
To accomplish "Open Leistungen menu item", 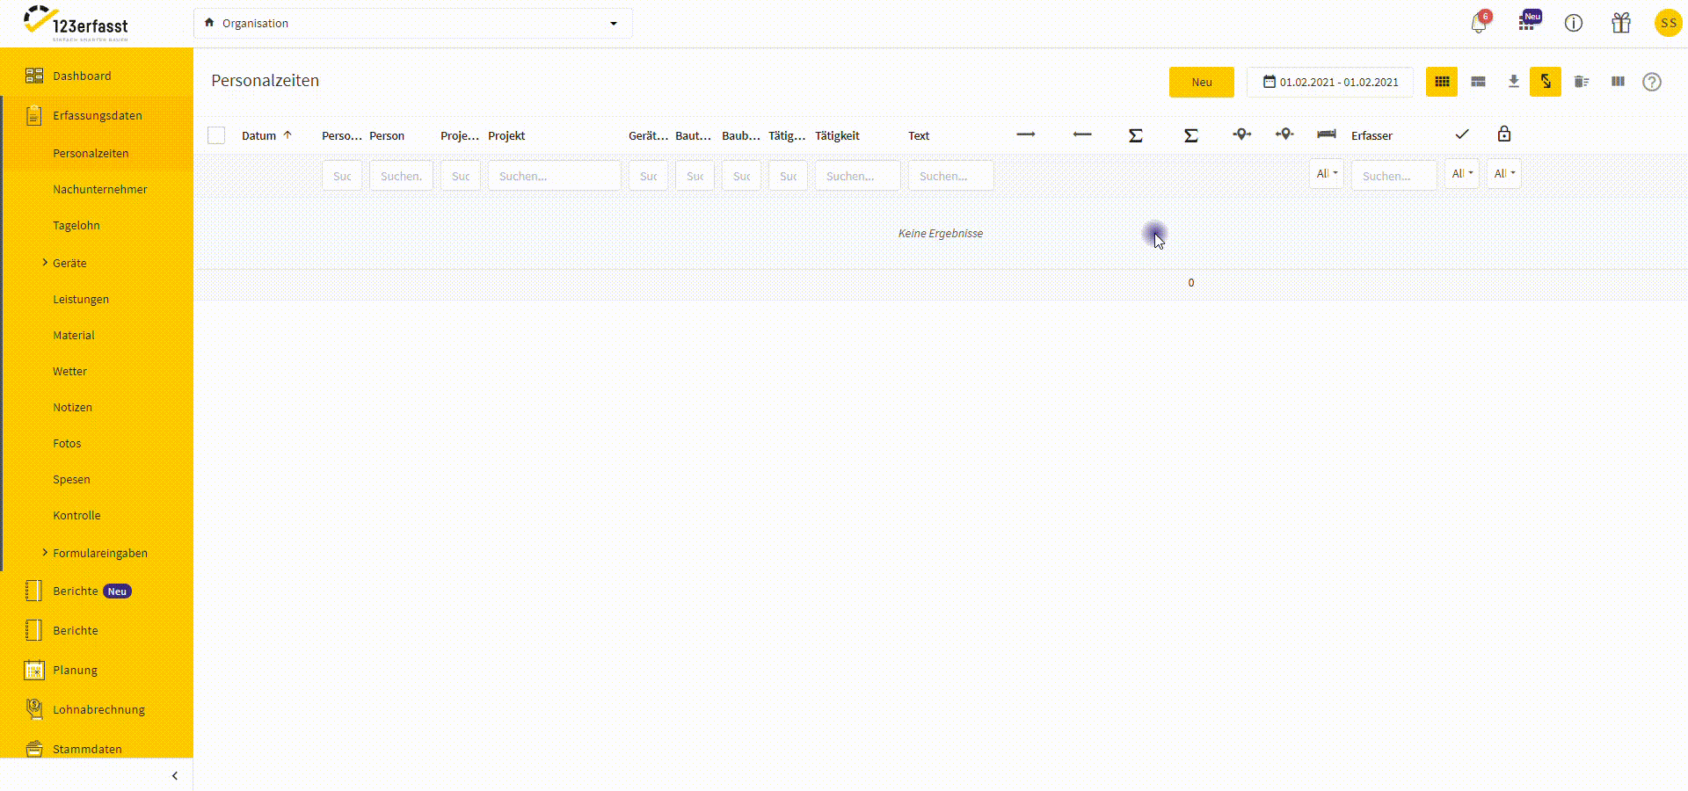I will [81, 299].
